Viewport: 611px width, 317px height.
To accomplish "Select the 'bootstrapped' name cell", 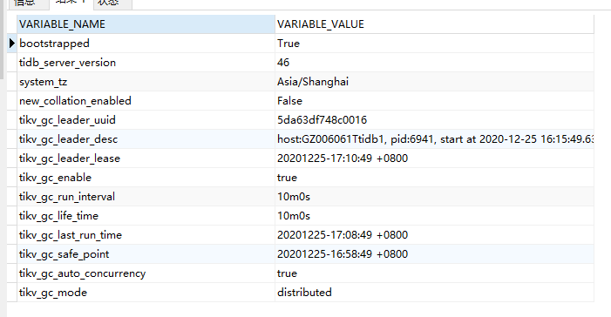I will point(146,44).
